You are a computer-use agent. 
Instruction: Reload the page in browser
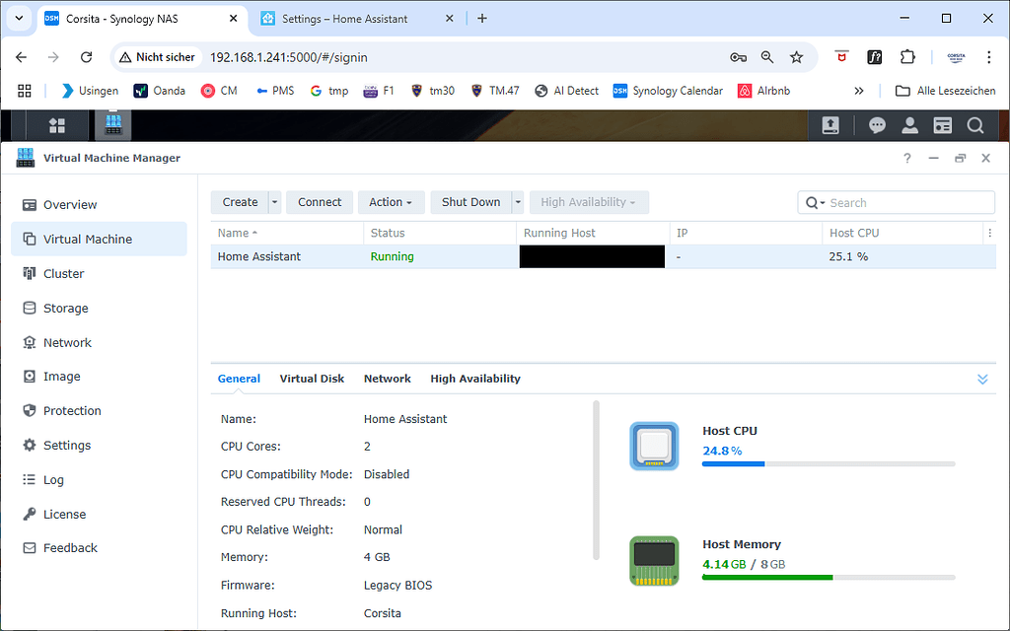click(x=87, y=57)
